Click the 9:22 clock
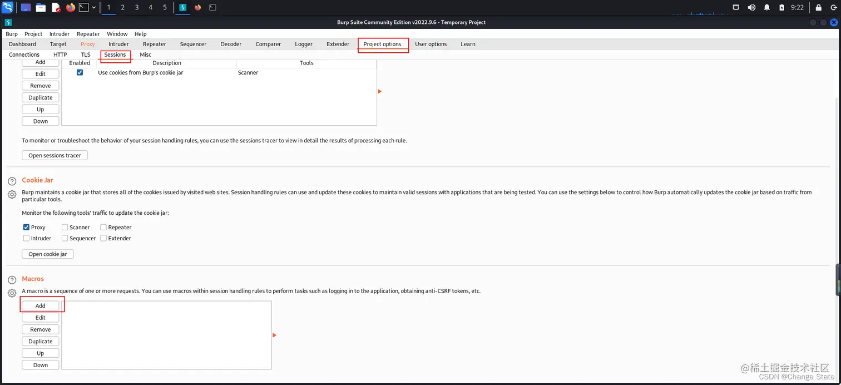Viewport: 841px width, 385px height. click(x=797, y=7)
